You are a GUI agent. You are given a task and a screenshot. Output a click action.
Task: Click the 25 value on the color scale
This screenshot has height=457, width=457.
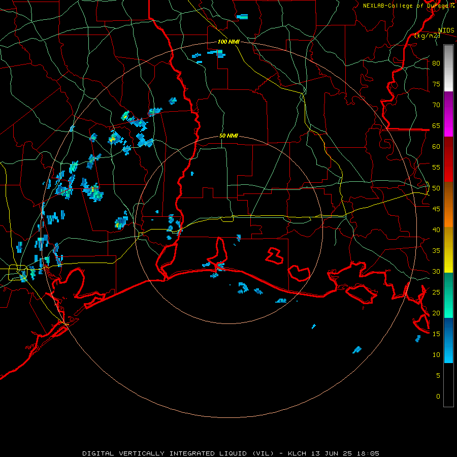(x=436, y=292)
